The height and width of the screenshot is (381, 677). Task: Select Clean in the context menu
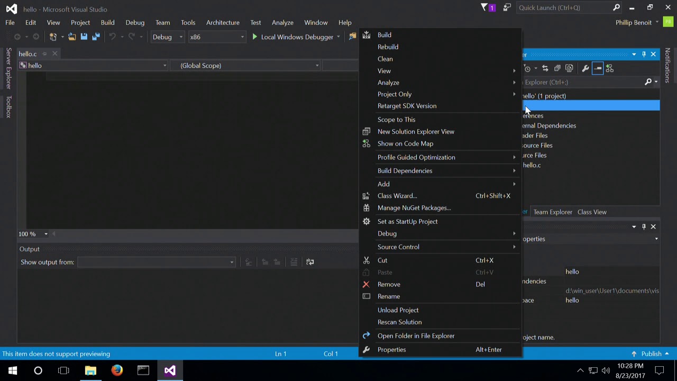pos(440,59)
